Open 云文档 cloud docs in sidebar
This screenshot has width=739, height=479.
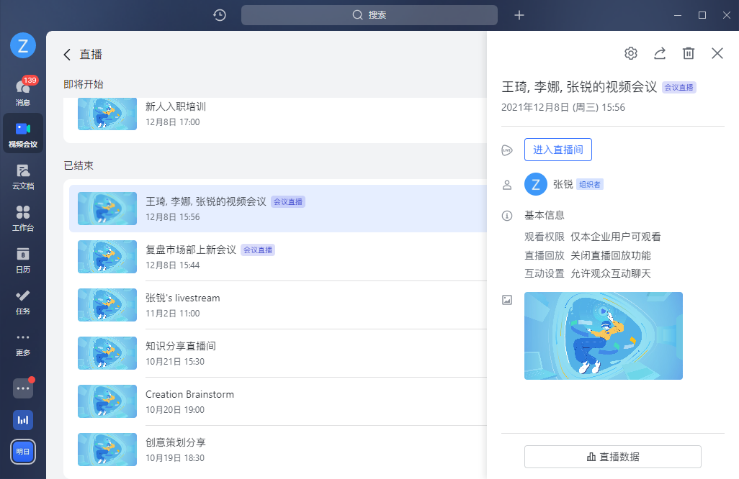click(x=23, y=176)
